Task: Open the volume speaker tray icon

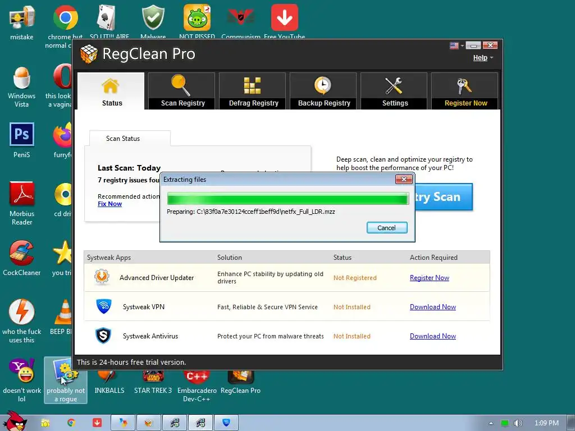Action: (518, 423)
